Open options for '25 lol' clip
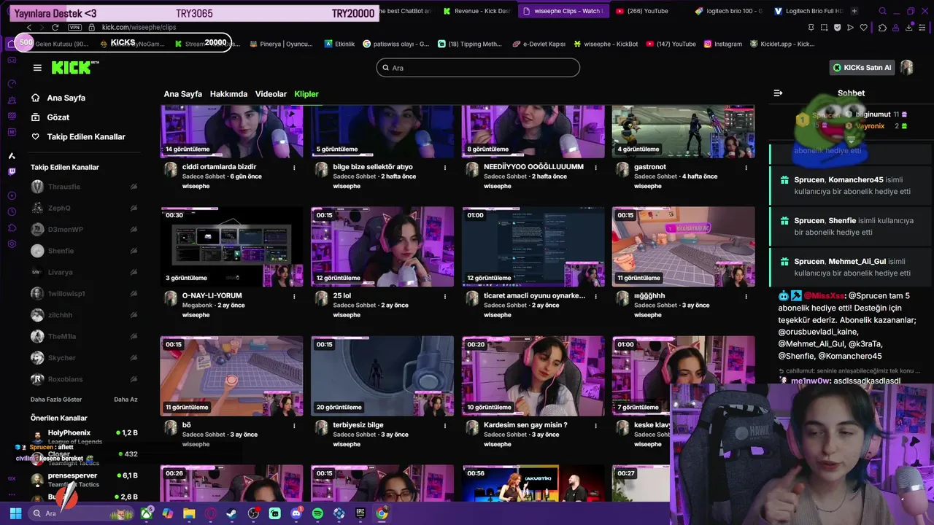 [x=444, y=296]
